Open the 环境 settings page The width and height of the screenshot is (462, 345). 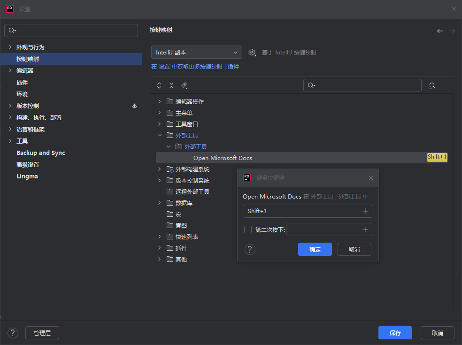pyautogui.click(x=22, y=94)
